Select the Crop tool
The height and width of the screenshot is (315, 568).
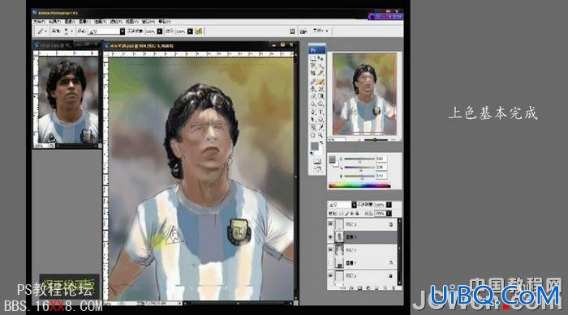coord(313,73)
